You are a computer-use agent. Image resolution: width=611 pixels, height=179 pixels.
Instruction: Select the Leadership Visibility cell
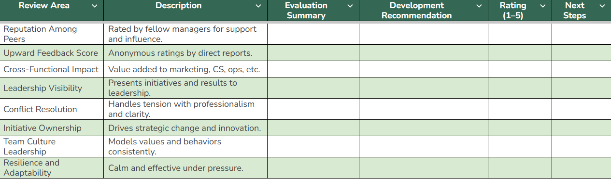point(52,88)
